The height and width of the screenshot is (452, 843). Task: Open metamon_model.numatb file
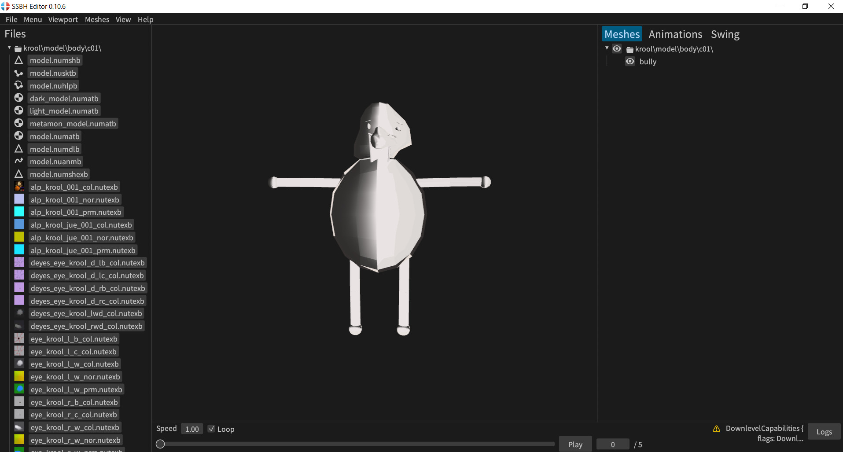[x=73, y=123]
